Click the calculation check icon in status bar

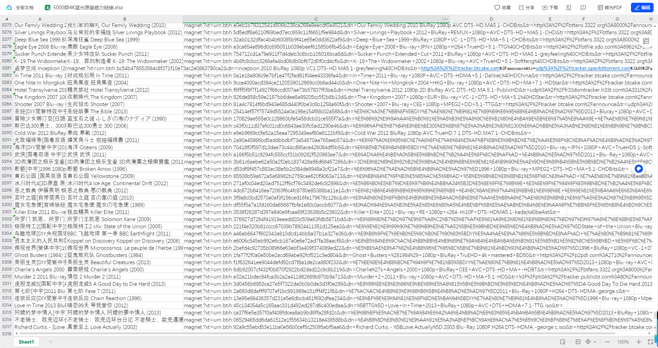tap(578, 342)
